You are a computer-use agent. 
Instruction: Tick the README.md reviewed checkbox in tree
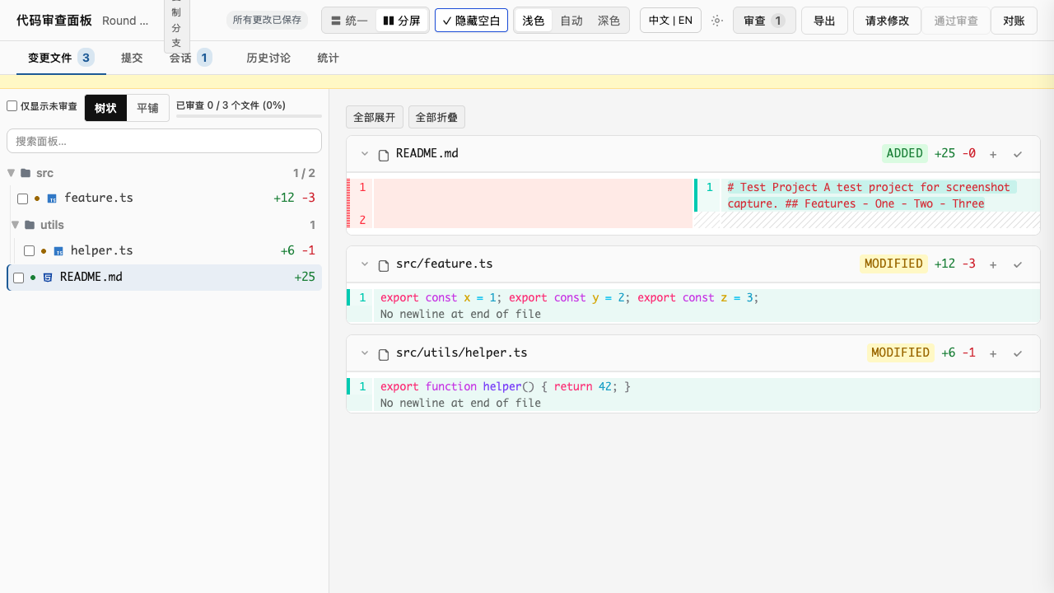[x=18, y=278]
